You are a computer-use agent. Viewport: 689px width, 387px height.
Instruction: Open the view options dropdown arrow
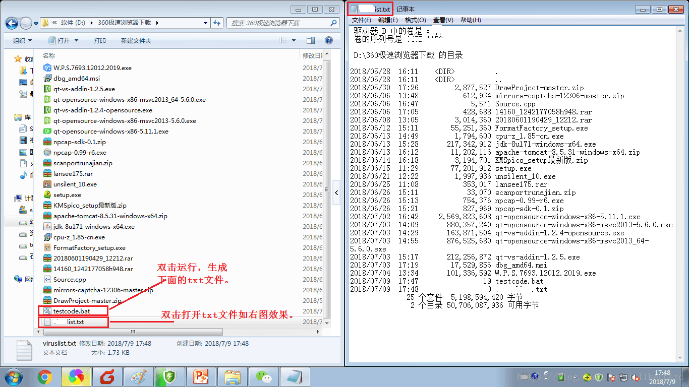click(293, 40)
